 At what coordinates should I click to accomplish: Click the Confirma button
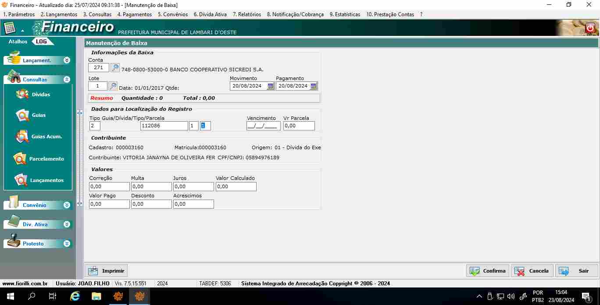click(488, 271)
